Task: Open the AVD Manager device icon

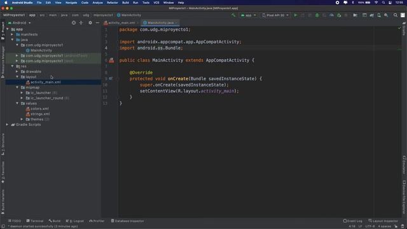Action: (x=379, y=15)
